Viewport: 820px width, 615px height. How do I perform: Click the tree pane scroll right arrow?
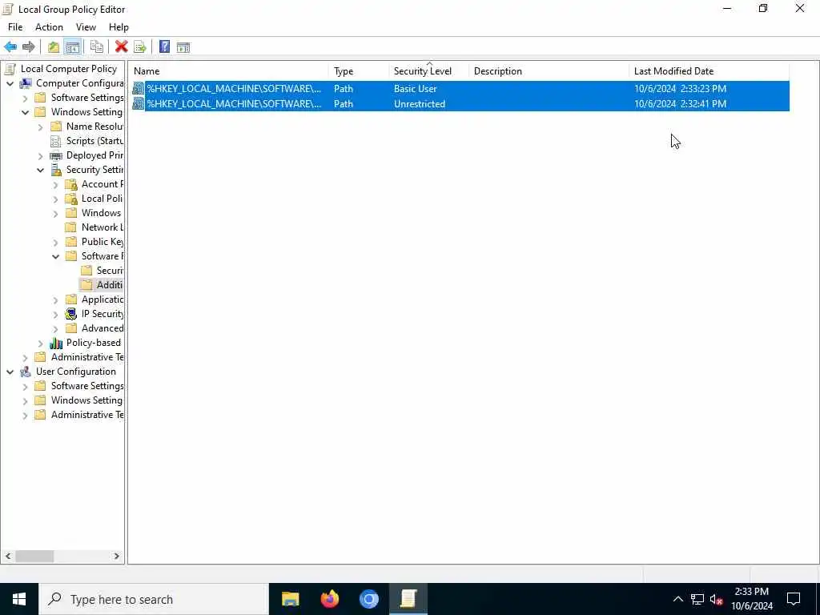click(117, 557)
